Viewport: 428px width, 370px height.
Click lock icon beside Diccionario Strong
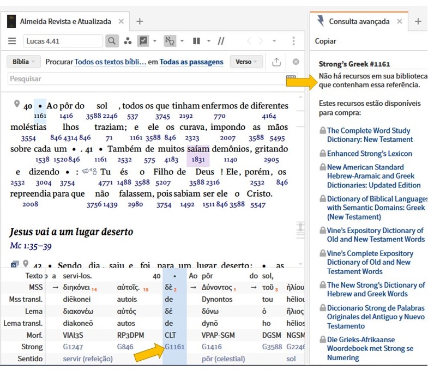[323, 307]
